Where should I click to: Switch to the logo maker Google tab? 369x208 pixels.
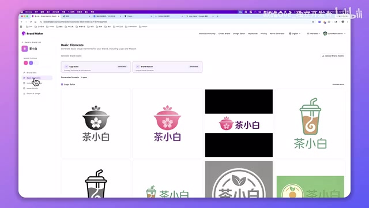click(199, 16)
